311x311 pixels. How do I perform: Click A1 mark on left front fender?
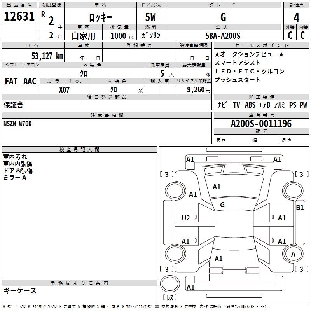pos(193,194)
